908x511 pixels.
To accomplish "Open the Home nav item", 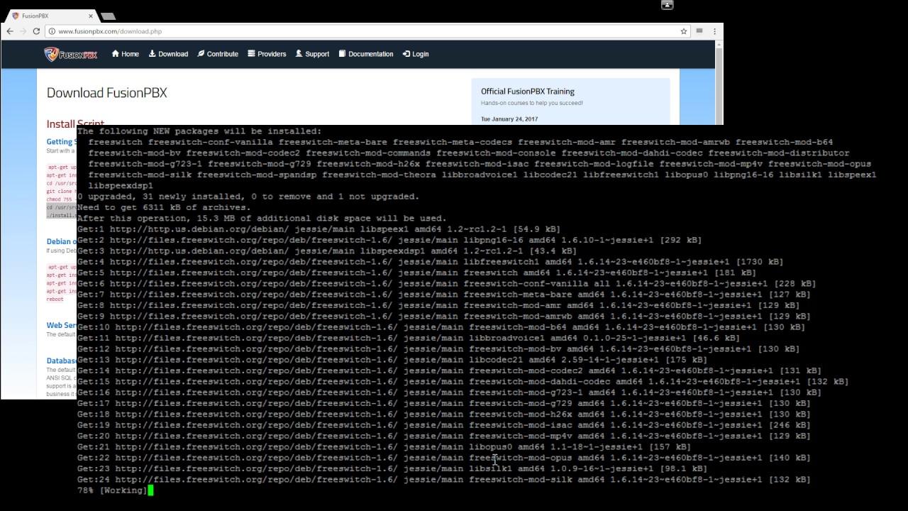I will (x=125, y=54).
